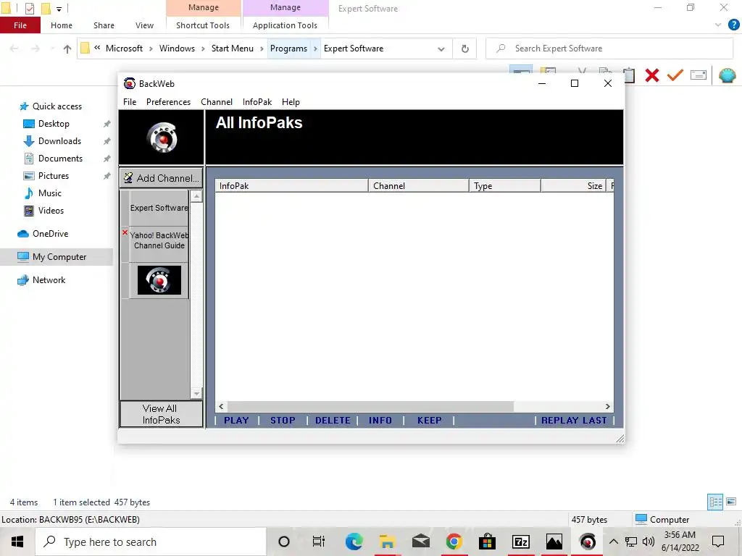Click clipboard paste toolbar icon
The height and width of the screenshot is (556, 742).
[x=629, y=75]
